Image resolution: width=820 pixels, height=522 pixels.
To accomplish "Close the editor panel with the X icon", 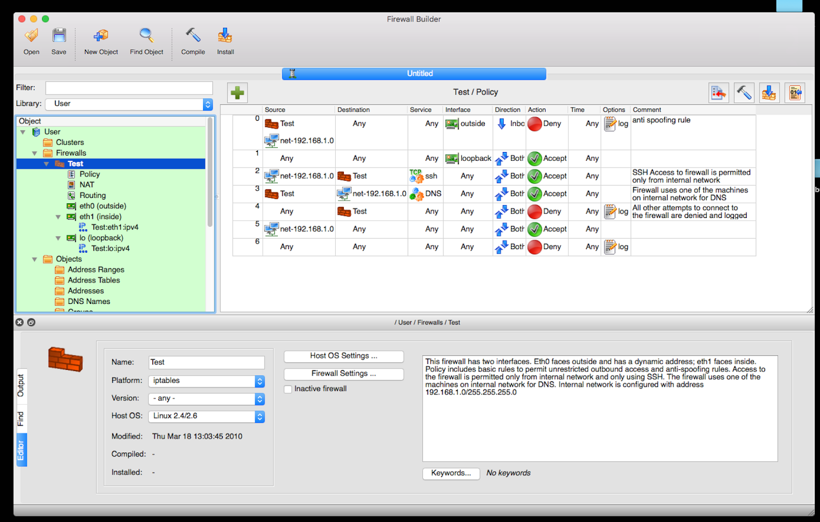I will coord(19,322).
